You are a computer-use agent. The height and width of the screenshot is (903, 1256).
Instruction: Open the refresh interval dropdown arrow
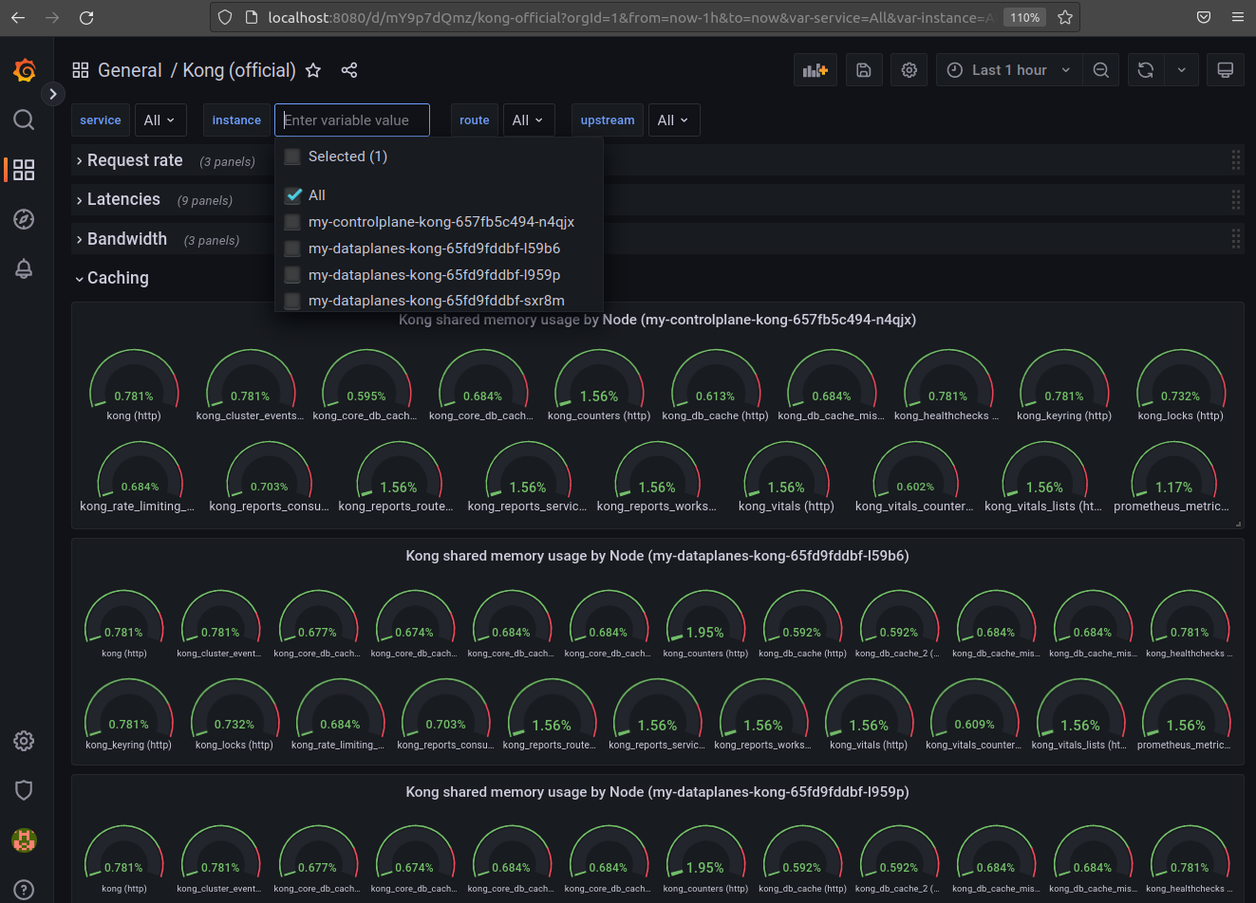[x=1181, y=70]
